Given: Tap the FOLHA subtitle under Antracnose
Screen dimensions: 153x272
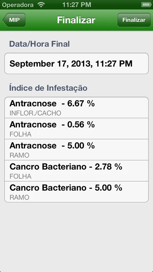Looking at the screenshot, I should [21, 134].
